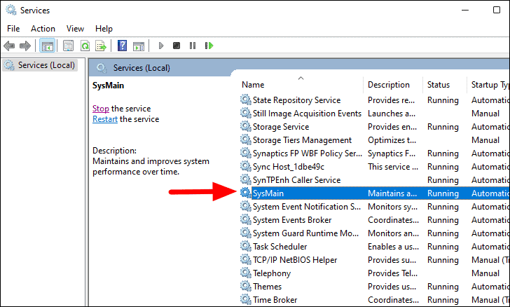Click gear icon beside State Repository Service
510x307 pixels.
point(246,100)
